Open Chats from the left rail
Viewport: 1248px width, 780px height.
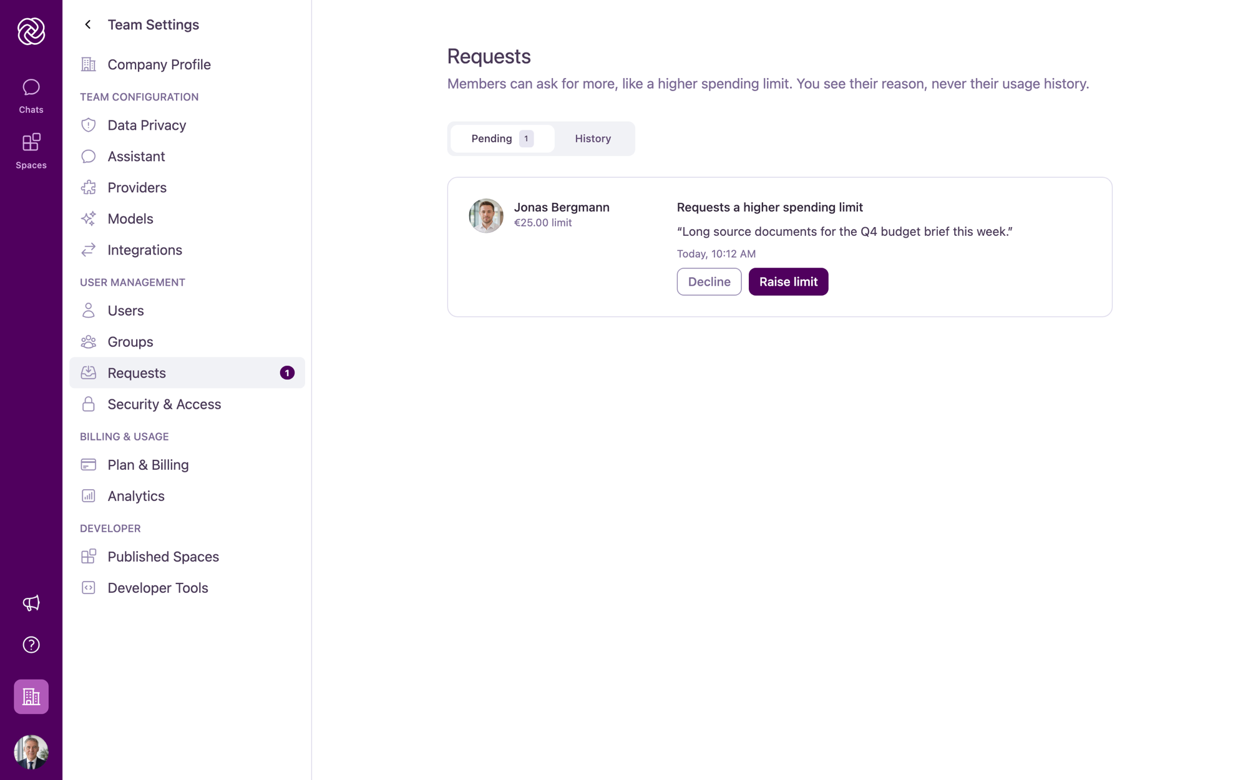[31, 95]
